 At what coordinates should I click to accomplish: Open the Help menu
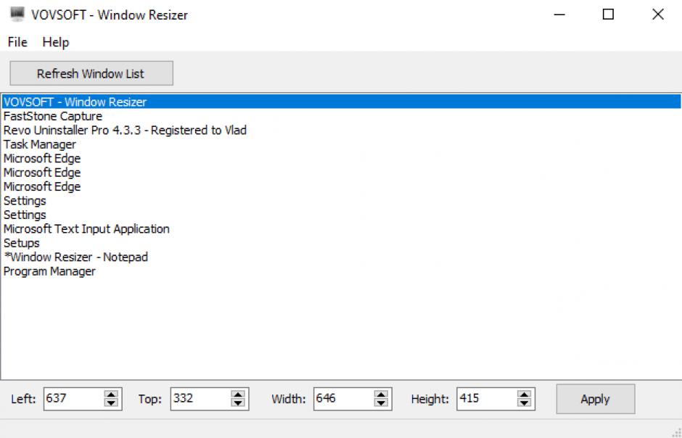point(56,42)
